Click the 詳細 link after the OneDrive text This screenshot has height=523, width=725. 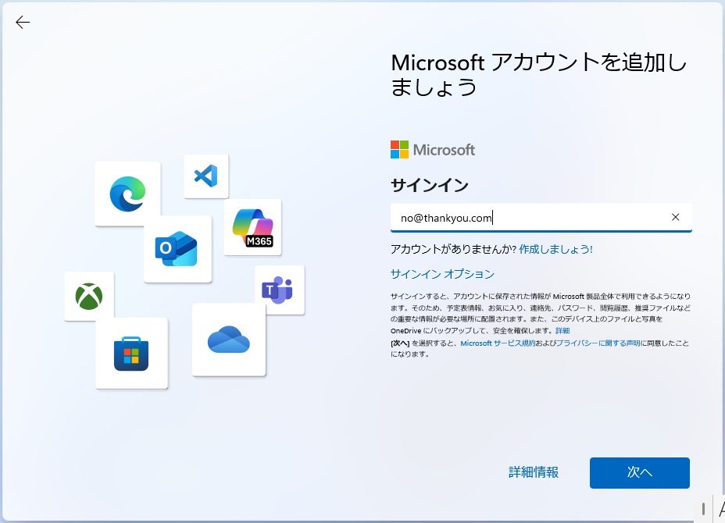562,331
